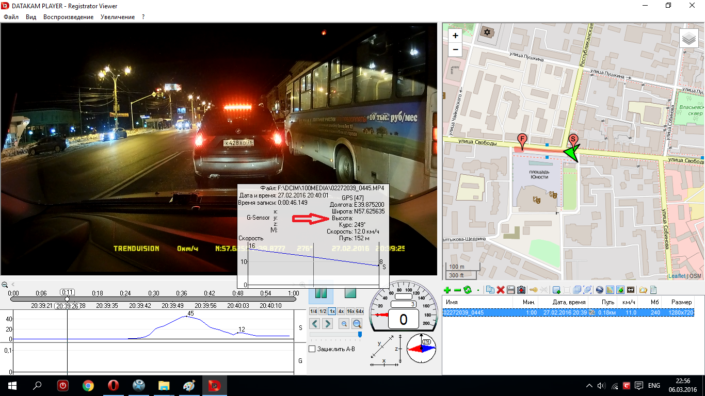The image size is (705, 396).
Task: Click the golden key icon in toolbar
Action: [533, 290]
